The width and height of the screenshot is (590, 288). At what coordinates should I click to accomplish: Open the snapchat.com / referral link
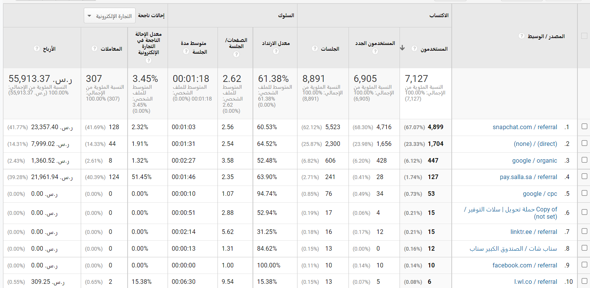524,127
